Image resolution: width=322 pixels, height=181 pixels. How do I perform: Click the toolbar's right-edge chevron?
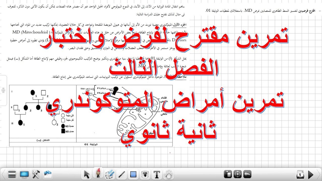(318, 174)
